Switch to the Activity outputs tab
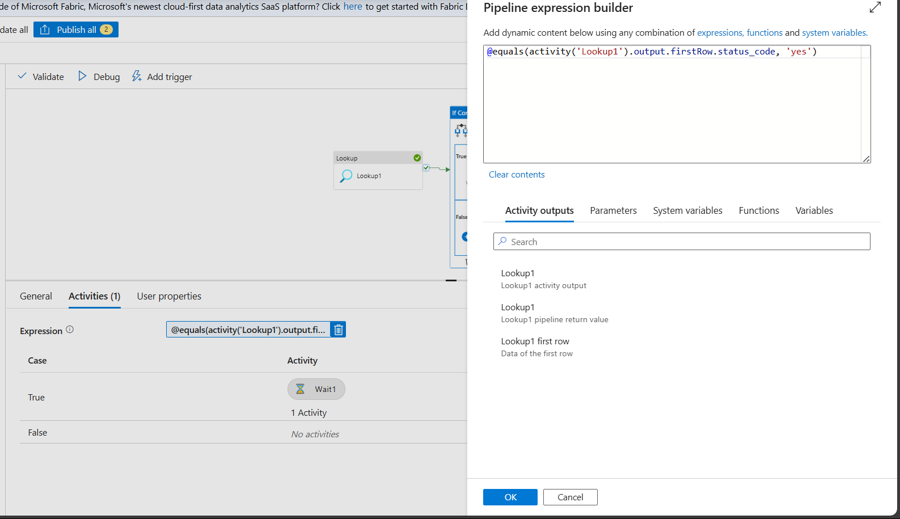Viewport: 900px width, 519px height. point(539,210)
